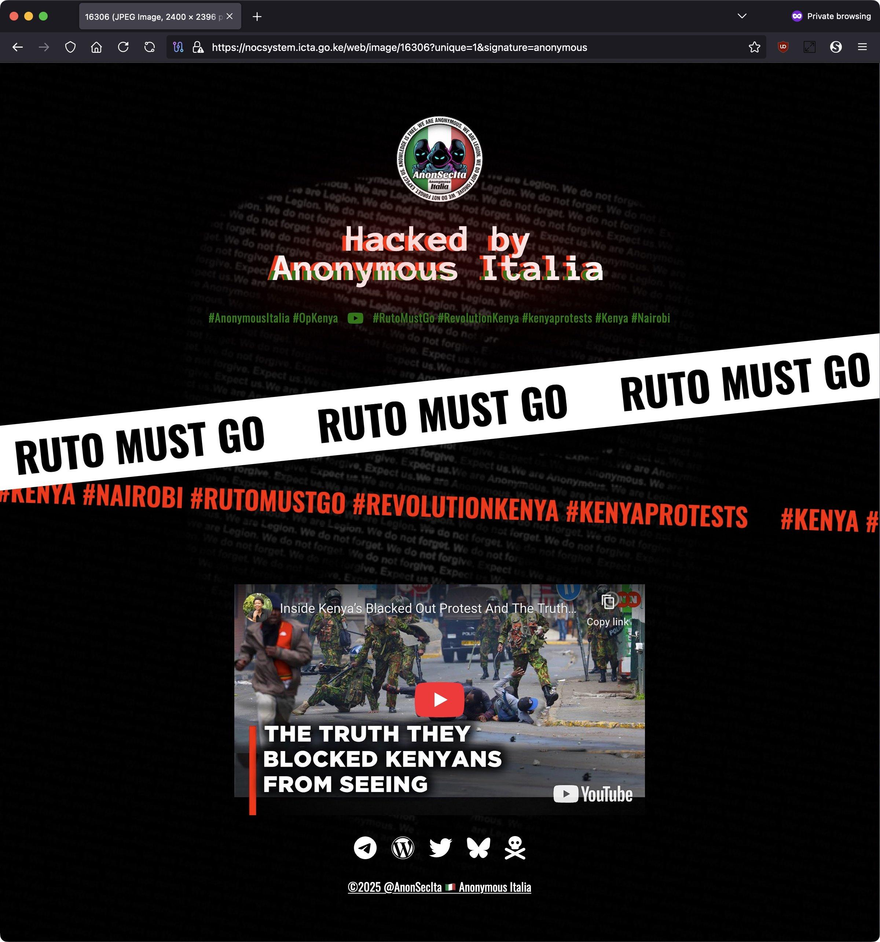Bookmark this page with the star
This screenshot has height=942, width=880.
click(754, 47)
